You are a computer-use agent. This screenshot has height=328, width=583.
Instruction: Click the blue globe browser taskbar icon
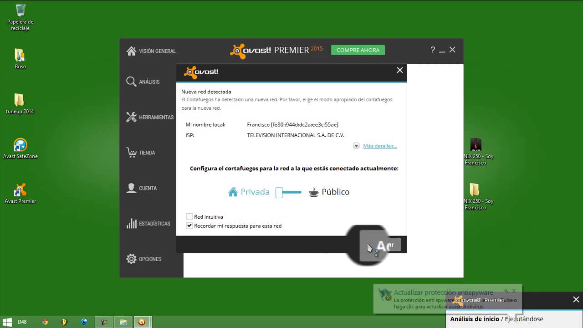[x=84, y=322]
